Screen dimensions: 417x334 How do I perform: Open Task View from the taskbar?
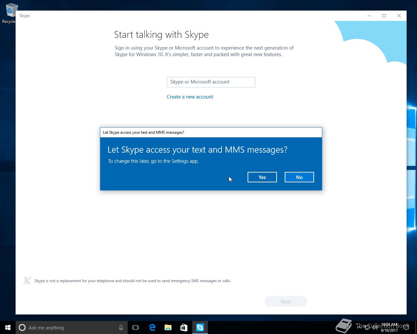click(x=136, y=327)
